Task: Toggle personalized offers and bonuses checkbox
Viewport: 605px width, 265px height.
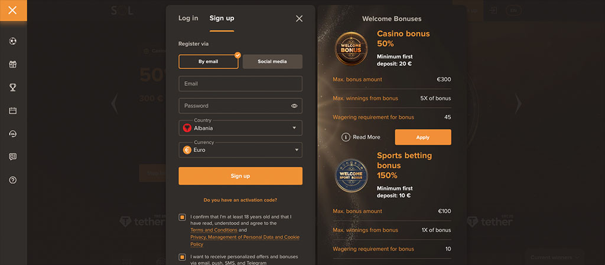Action: 182,257
